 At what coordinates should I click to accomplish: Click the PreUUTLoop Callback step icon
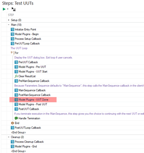point(12,44)
